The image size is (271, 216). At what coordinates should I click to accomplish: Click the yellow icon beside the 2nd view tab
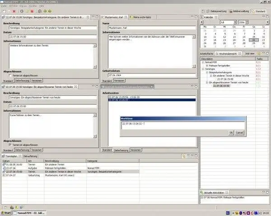tap(259, 54)
